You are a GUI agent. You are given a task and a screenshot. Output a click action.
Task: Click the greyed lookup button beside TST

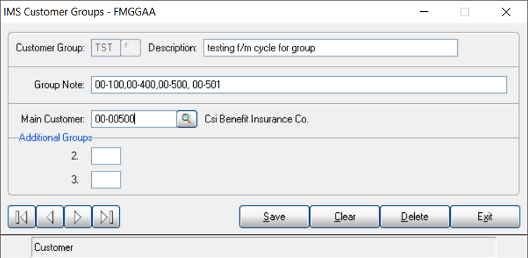[131, 48]
